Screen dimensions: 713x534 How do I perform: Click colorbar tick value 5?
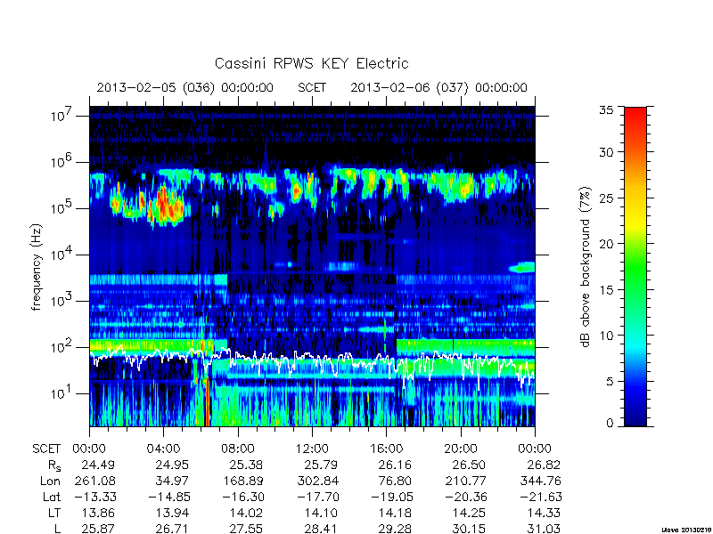tap(610, 381)
